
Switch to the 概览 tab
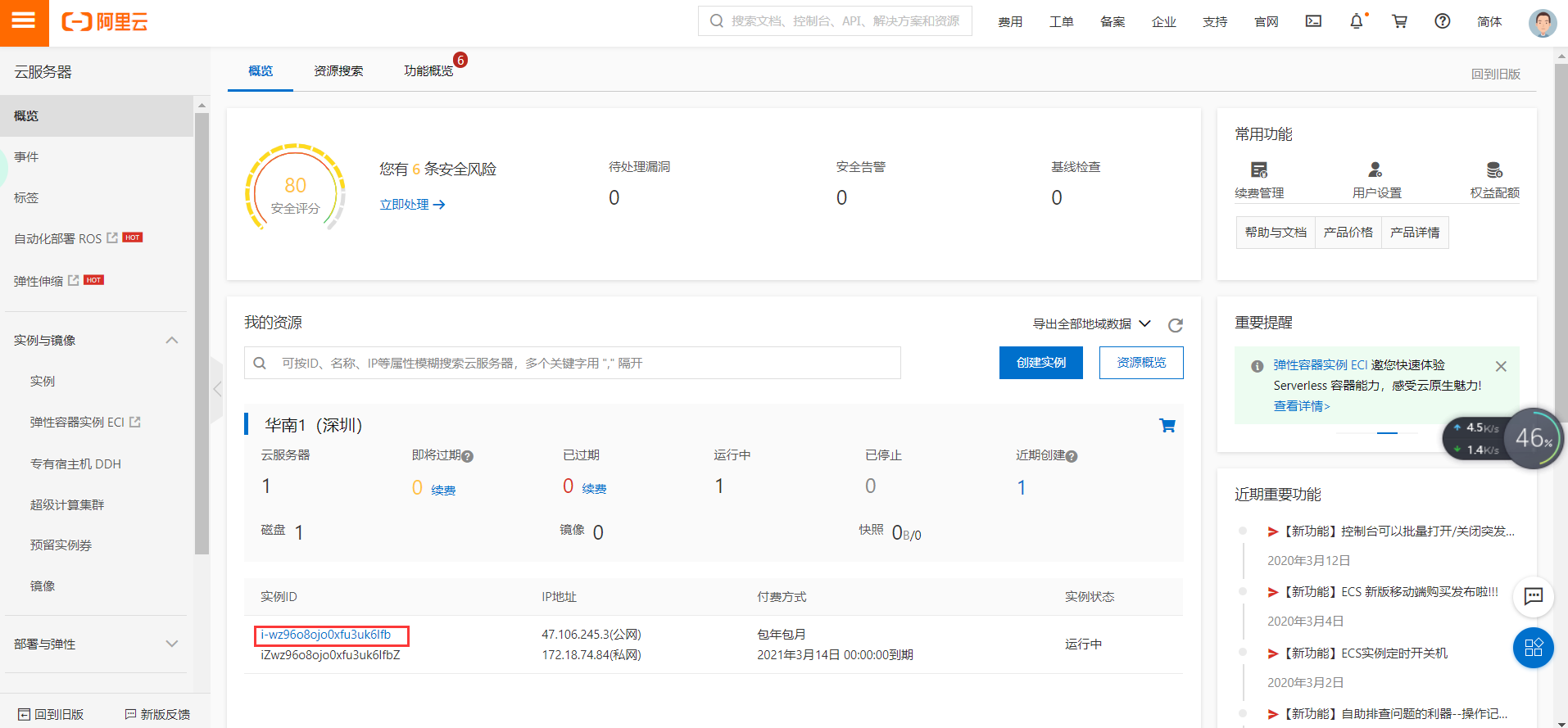coord(261,71)
